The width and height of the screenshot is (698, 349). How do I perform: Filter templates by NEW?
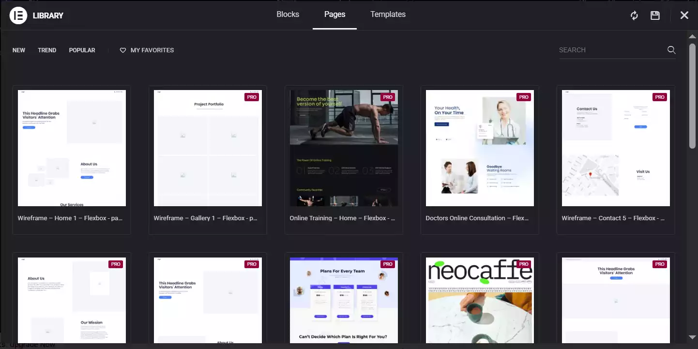(19, 50)
